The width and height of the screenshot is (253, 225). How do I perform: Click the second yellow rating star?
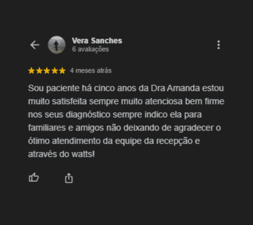pyautogui.click(x=39, y=71)
